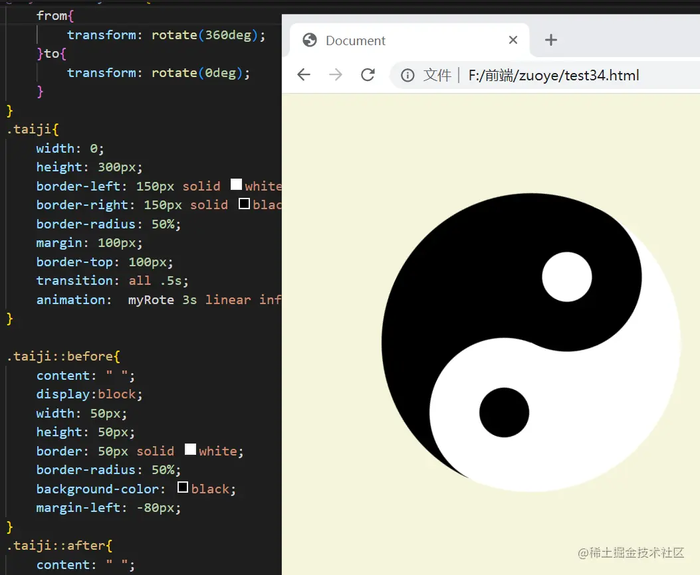The height and width of the screenshot is (575, 700).
Task: Click the text 'rotate(0deg)'
Action: (x=197, y=72)
